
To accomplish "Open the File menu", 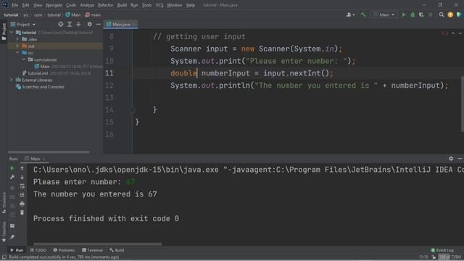I will coord(14,5).
